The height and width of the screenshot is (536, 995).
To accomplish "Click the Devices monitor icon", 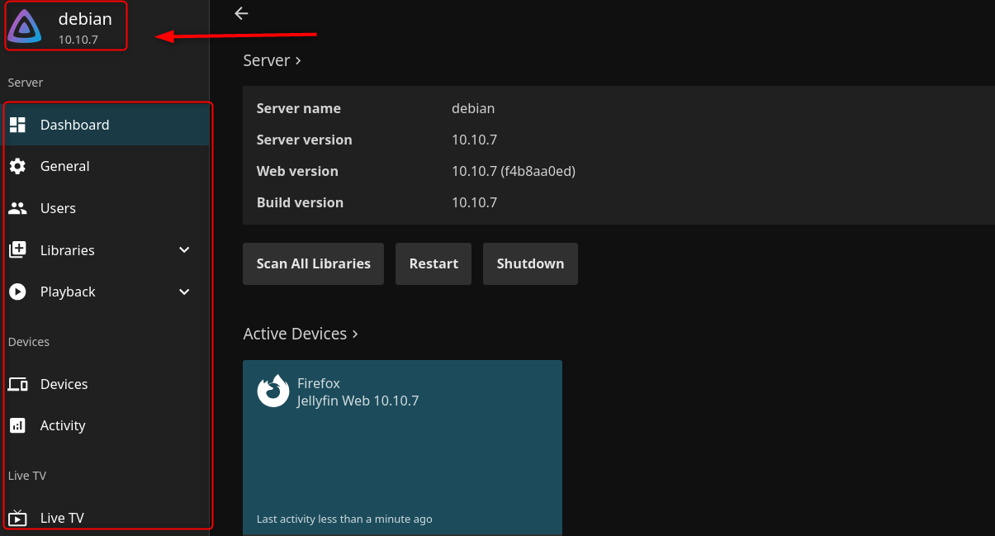I will click(x=17, y=384).
